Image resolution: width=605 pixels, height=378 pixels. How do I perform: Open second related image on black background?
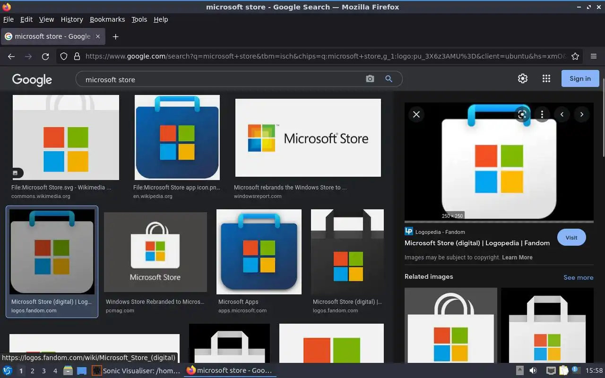[x=547, y=325]
